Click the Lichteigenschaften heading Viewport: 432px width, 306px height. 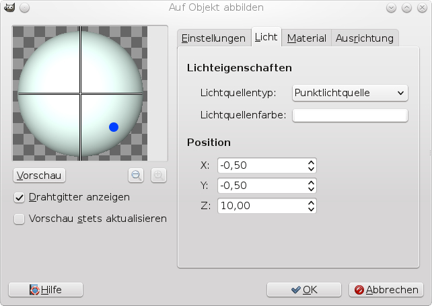(x=239, y=68)
